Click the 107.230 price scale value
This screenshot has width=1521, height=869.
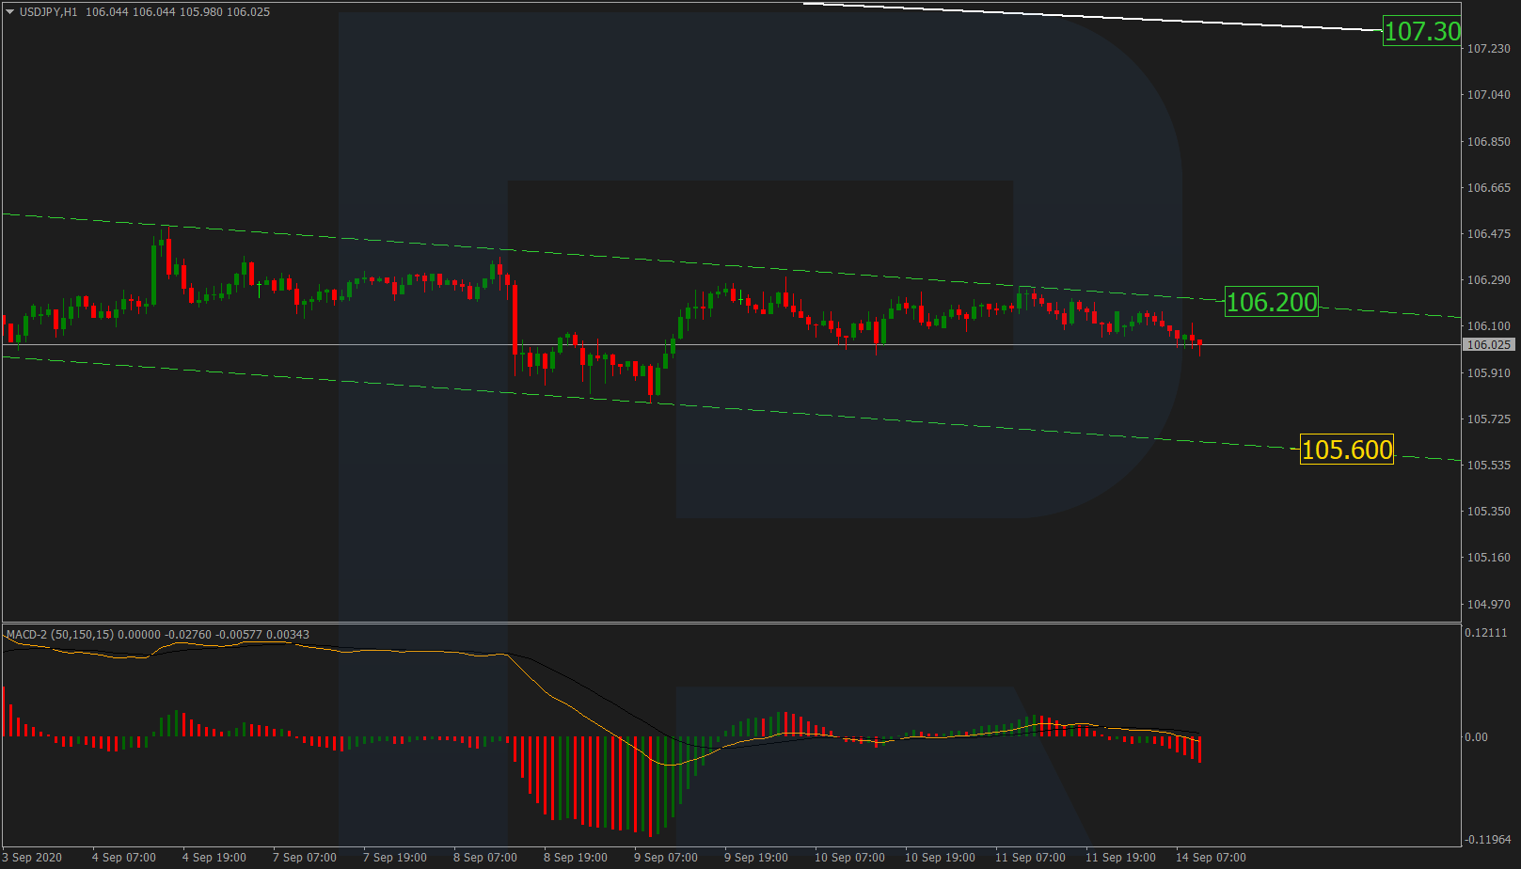[1489, 49]
